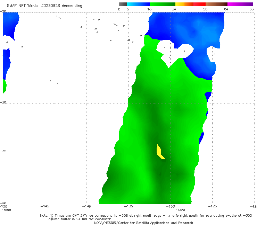Click the color bar label '50'
Image resolution: width=257 pixels, height=225 pixels.
pos(205,9)
